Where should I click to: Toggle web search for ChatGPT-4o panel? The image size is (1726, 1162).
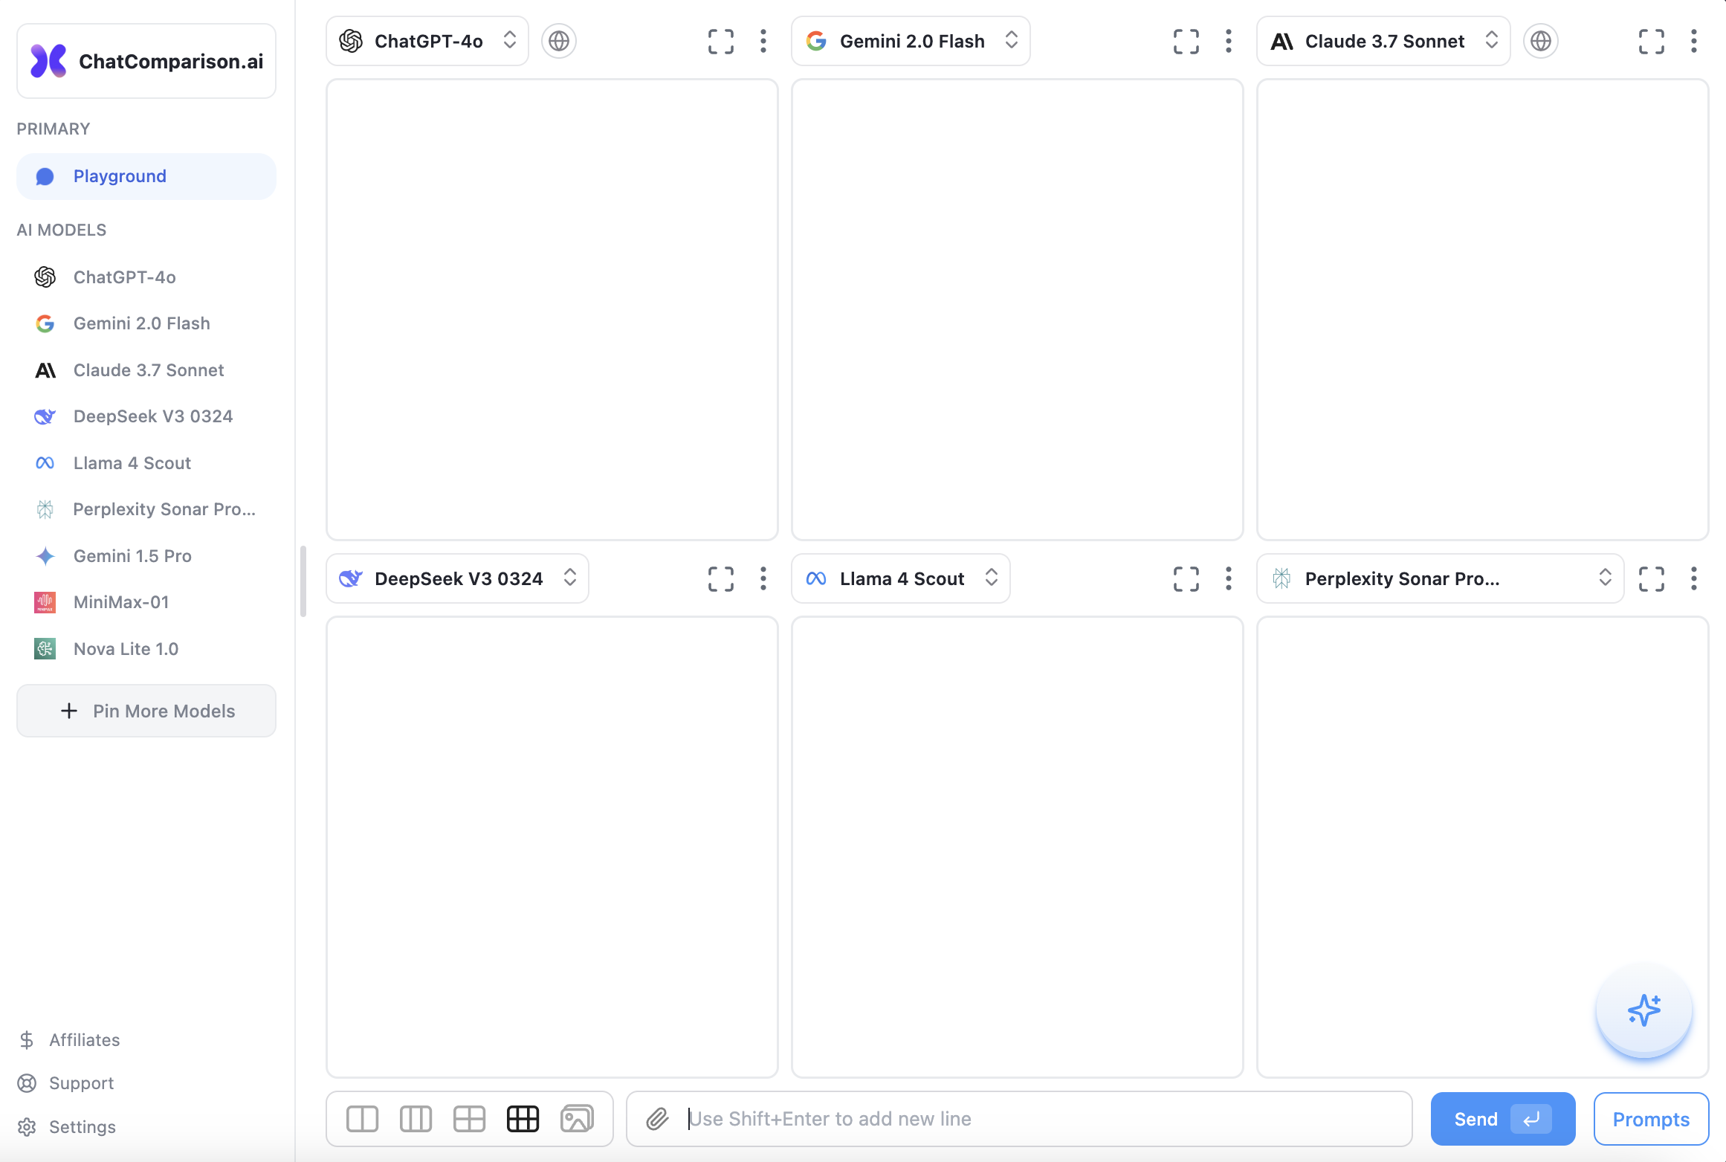[559, 41]
